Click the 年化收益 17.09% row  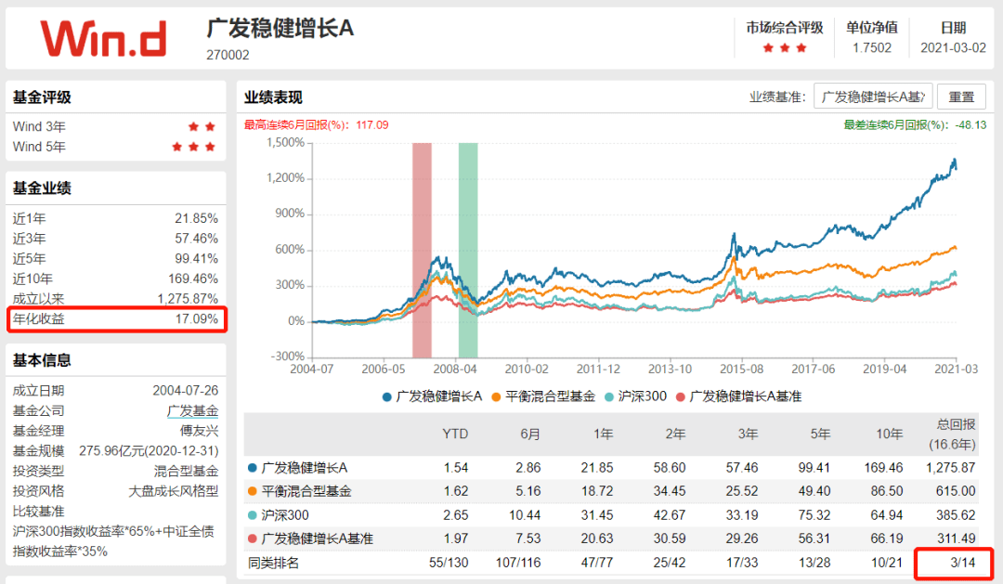[116, 319]
